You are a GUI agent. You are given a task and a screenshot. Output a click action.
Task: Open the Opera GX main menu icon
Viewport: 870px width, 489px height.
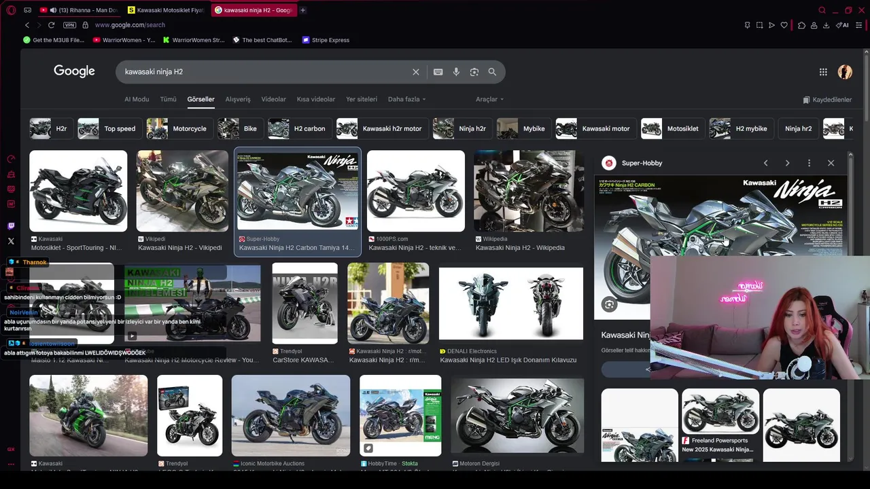coord(11,10)
